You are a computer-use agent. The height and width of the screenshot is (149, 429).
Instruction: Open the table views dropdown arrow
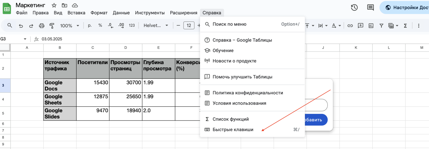point(397,26)
